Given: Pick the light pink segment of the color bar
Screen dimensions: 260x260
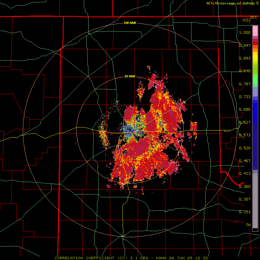Looking at the screenshot, I should 255,31.
